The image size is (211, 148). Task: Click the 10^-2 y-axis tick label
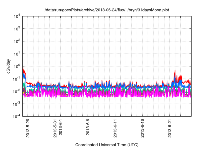tap(16, 92)
